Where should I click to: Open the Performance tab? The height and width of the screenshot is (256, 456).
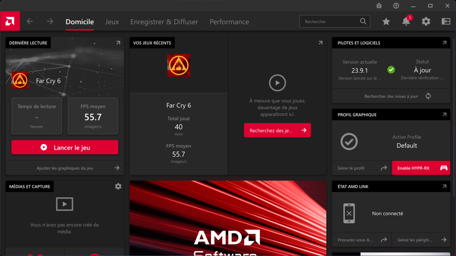pos(230,22)
